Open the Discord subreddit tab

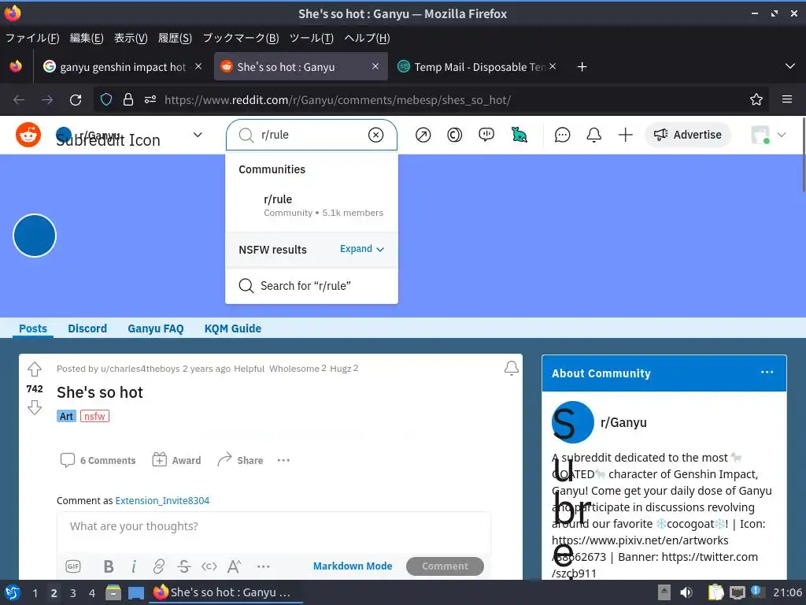pyautogui.click(x=87, y=328)
